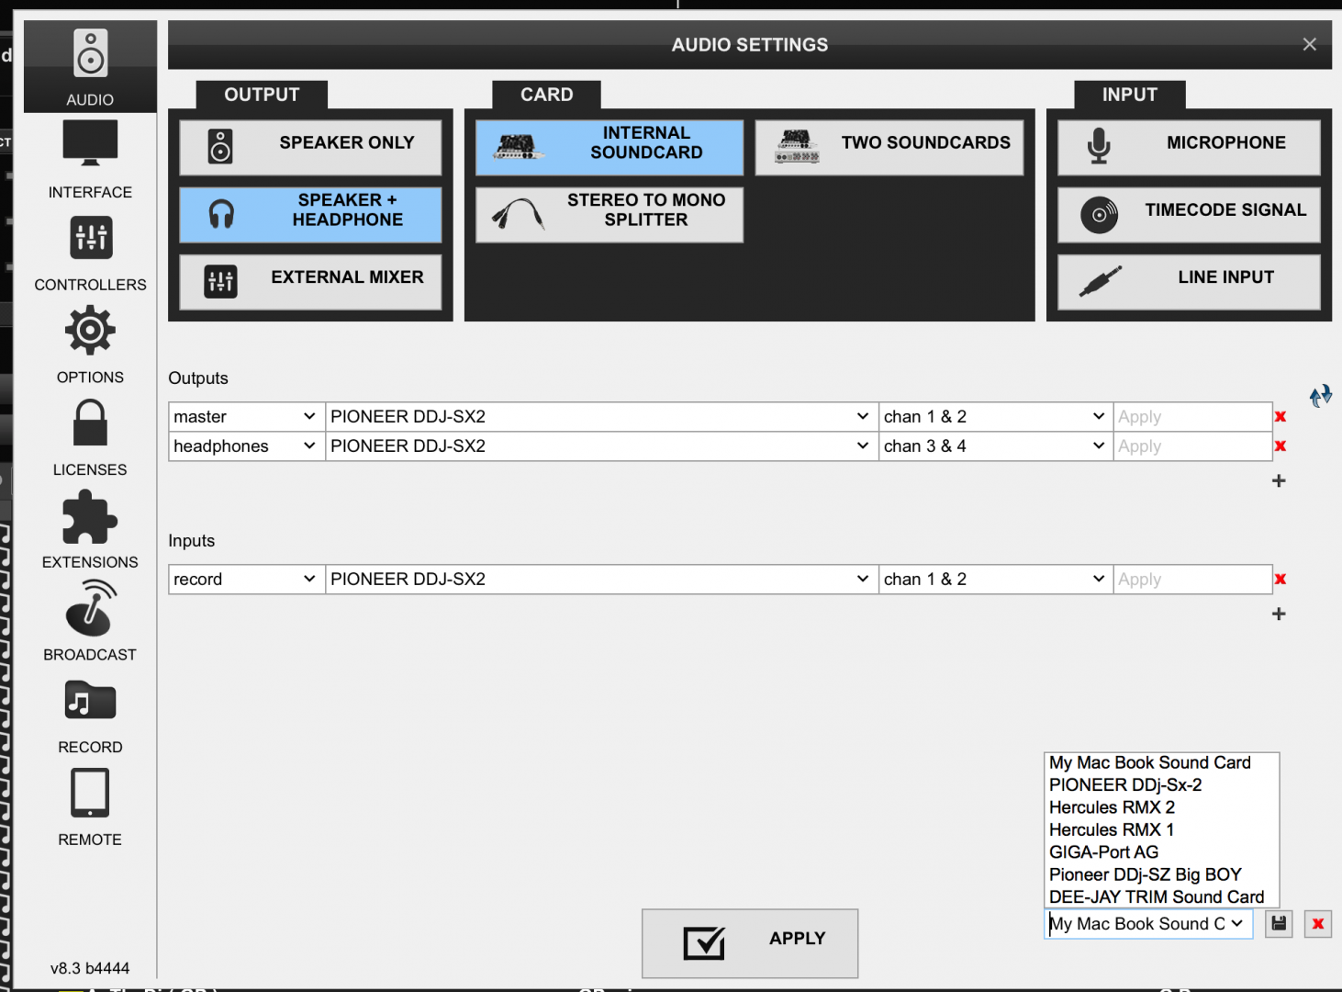The height and width of the screenshot is (992, 1342).
Task: Save the audio config profile
Action: [x=1279, y=924]
